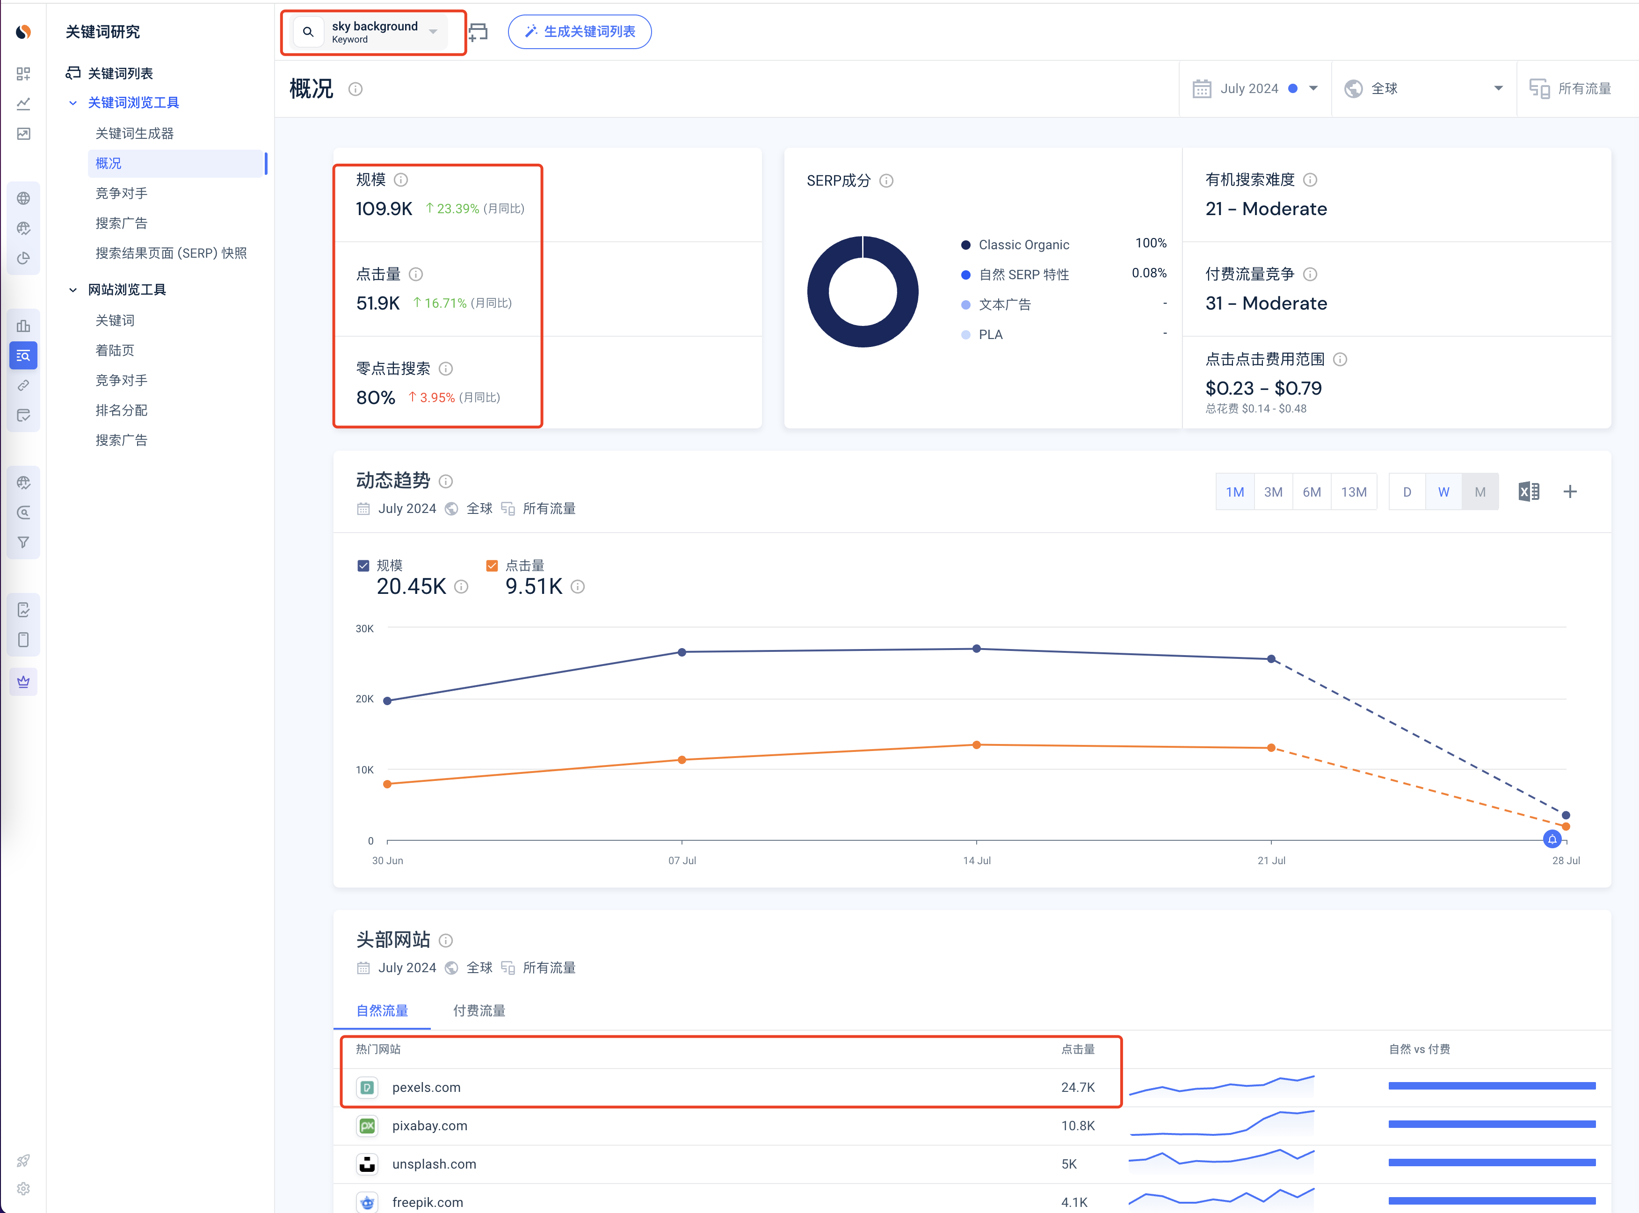Screen dimensions: 1639x1213
Task: Click the dashboard grid icon in left rail
Action: click(x=23, y=74)
